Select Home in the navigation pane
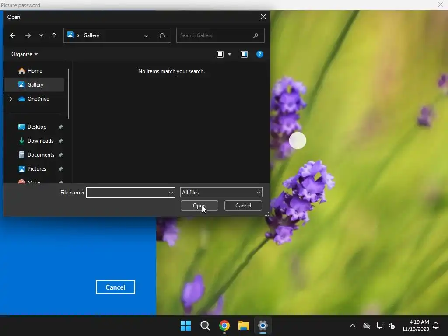 (x=35, y=71)
